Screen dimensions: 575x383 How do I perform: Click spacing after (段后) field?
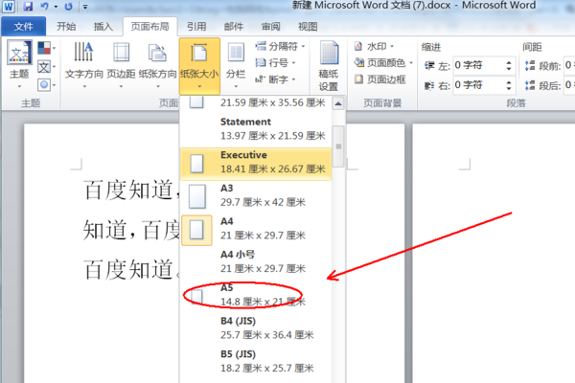568,85
